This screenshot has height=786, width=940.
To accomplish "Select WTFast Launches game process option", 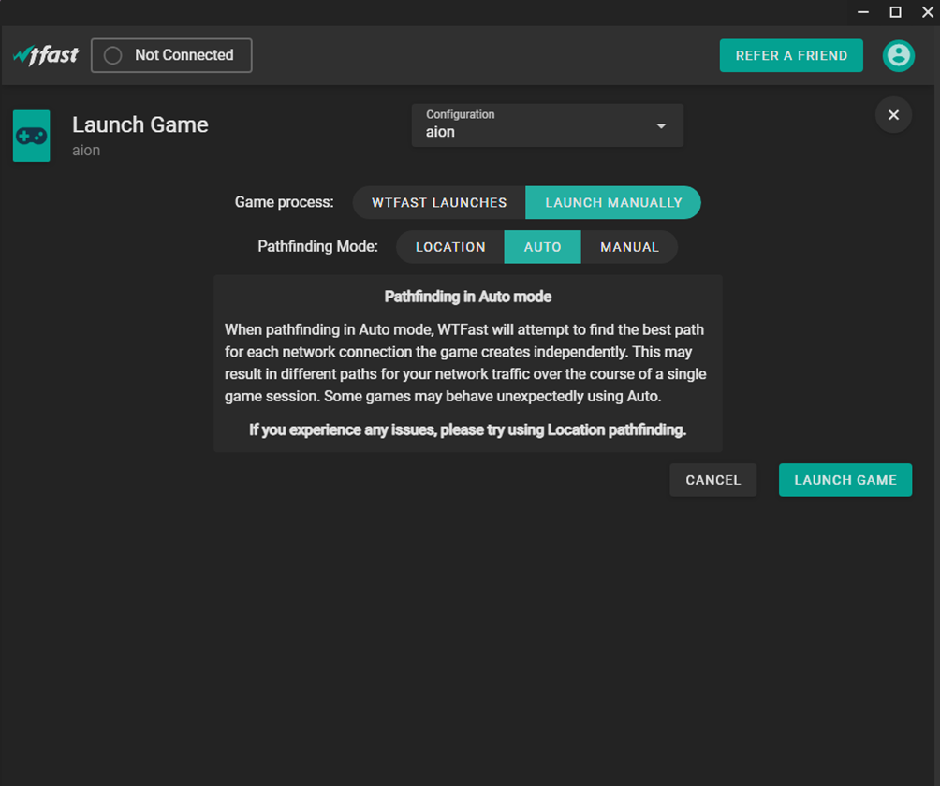I will click(439, 203).
